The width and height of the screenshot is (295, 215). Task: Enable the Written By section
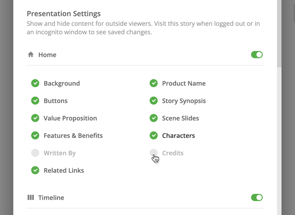pos(35,153)
